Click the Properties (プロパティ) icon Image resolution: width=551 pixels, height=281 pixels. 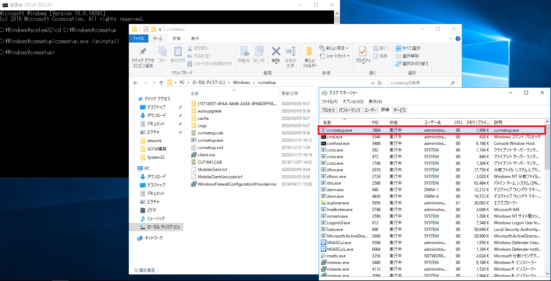[x=363, y=52]
